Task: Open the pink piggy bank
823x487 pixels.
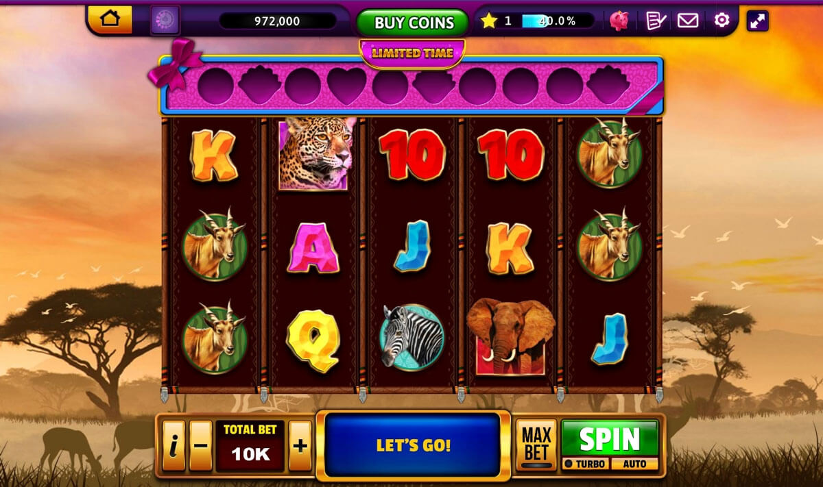Action: point(619,21)
